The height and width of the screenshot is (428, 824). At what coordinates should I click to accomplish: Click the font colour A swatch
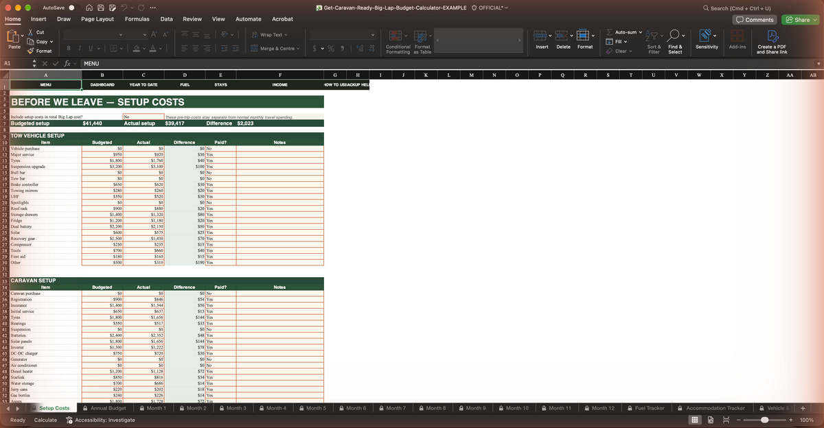[153, 48]
